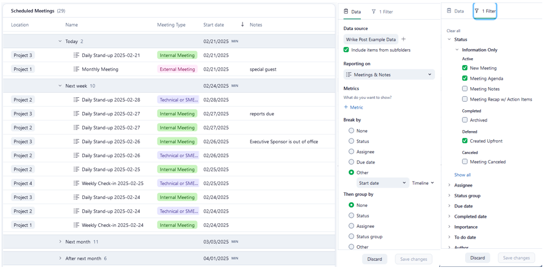
Task: Click Project 4 location chip
Action: [23, 183]
